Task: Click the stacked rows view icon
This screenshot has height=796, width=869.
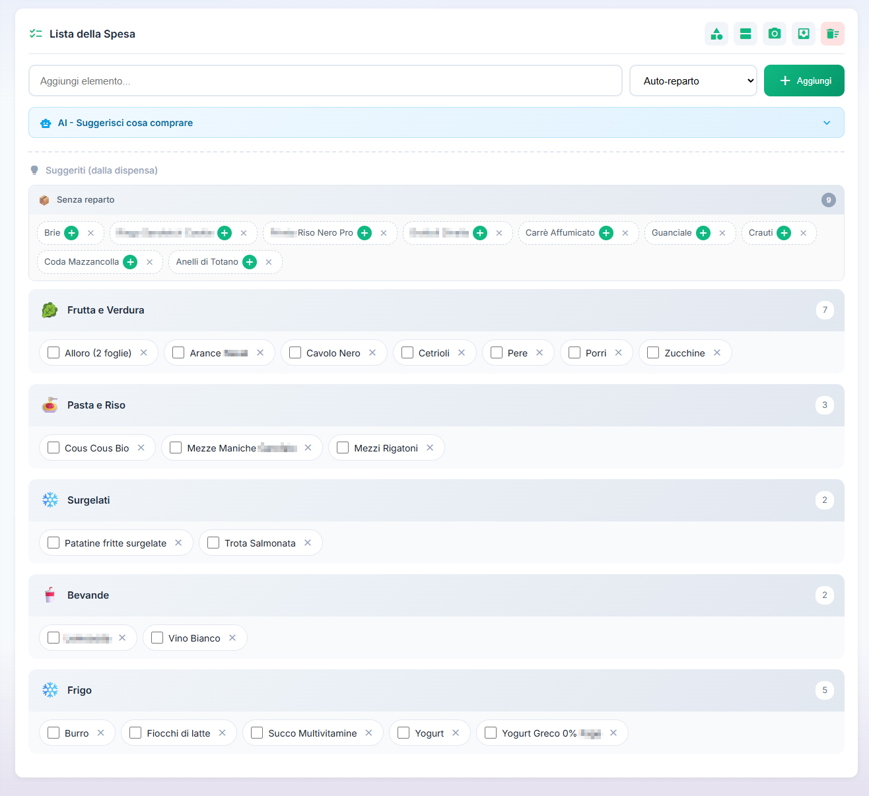Action: pyautogui.click(x=746, y=34)
